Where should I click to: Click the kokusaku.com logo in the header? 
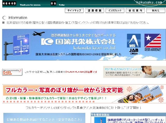click(x=149, y=3)
